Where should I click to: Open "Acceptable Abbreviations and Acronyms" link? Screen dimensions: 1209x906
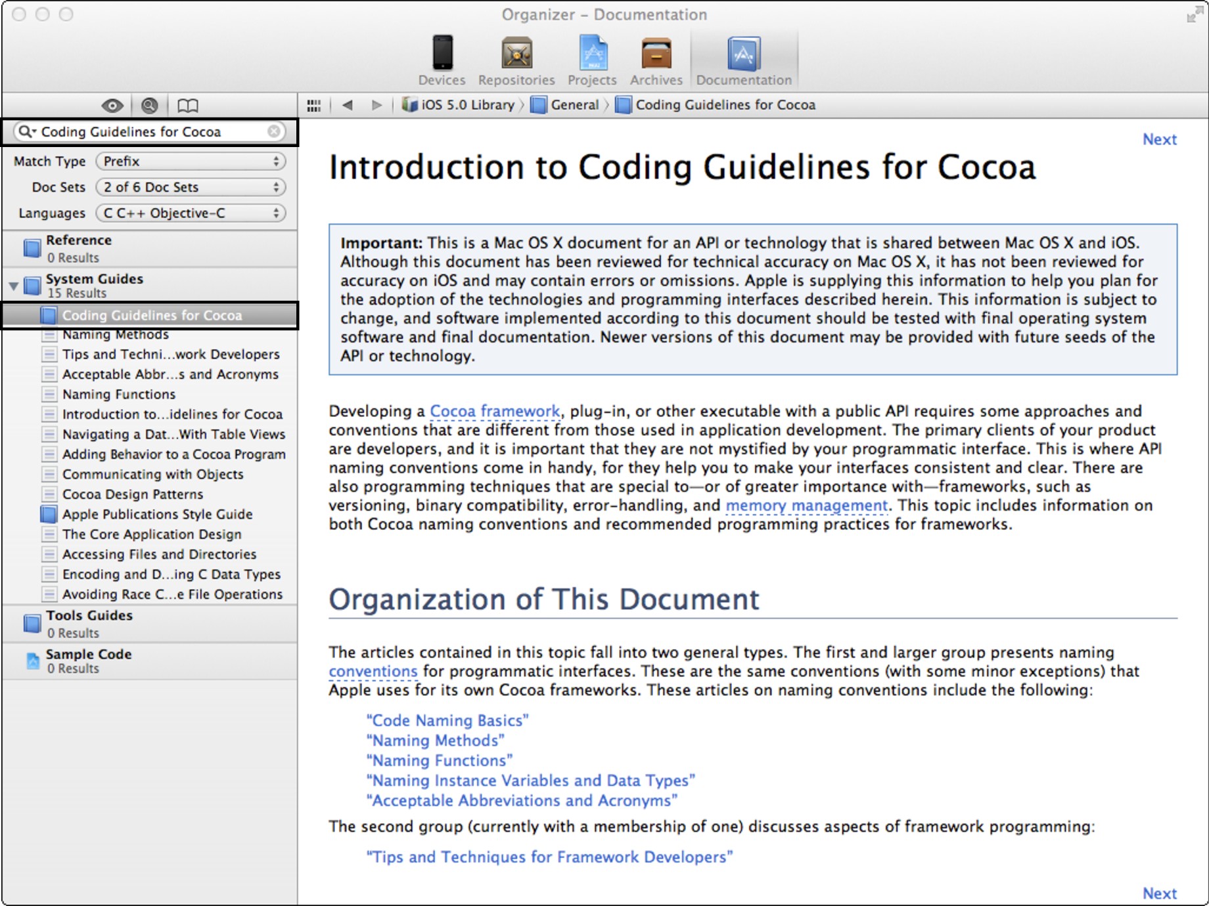pyautogui.click(x=522, y=801)
